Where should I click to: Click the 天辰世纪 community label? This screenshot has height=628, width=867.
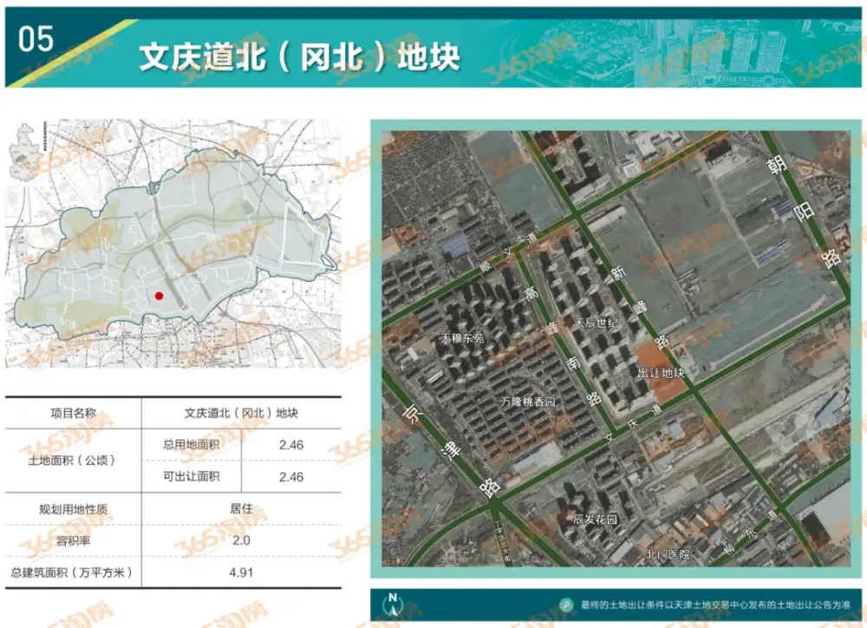(596, 323)
